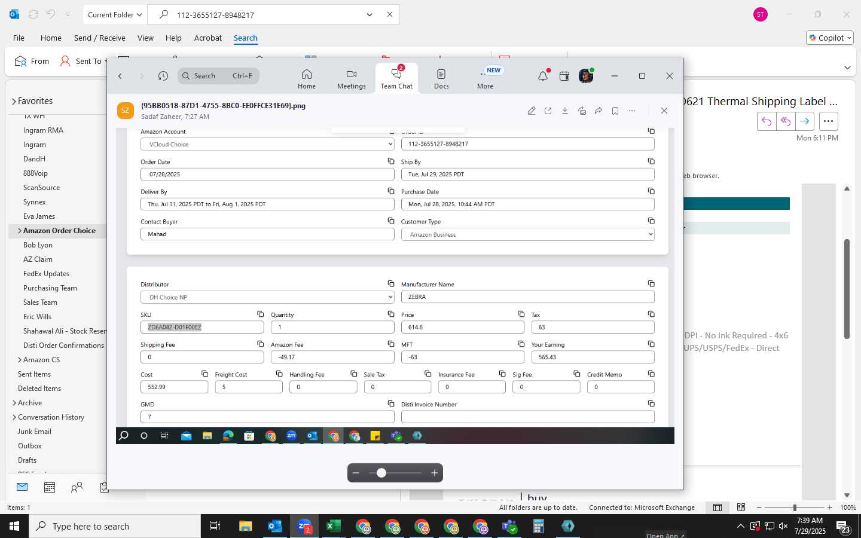Open Outlook View ribbon tab
Viewport: 861px width, 538px height.
(x=145, y=38)
